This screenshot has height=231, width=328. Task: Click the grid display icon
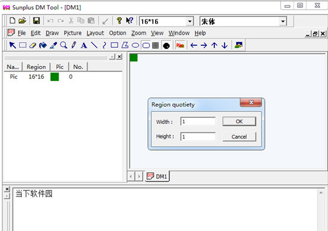(156, 45)
